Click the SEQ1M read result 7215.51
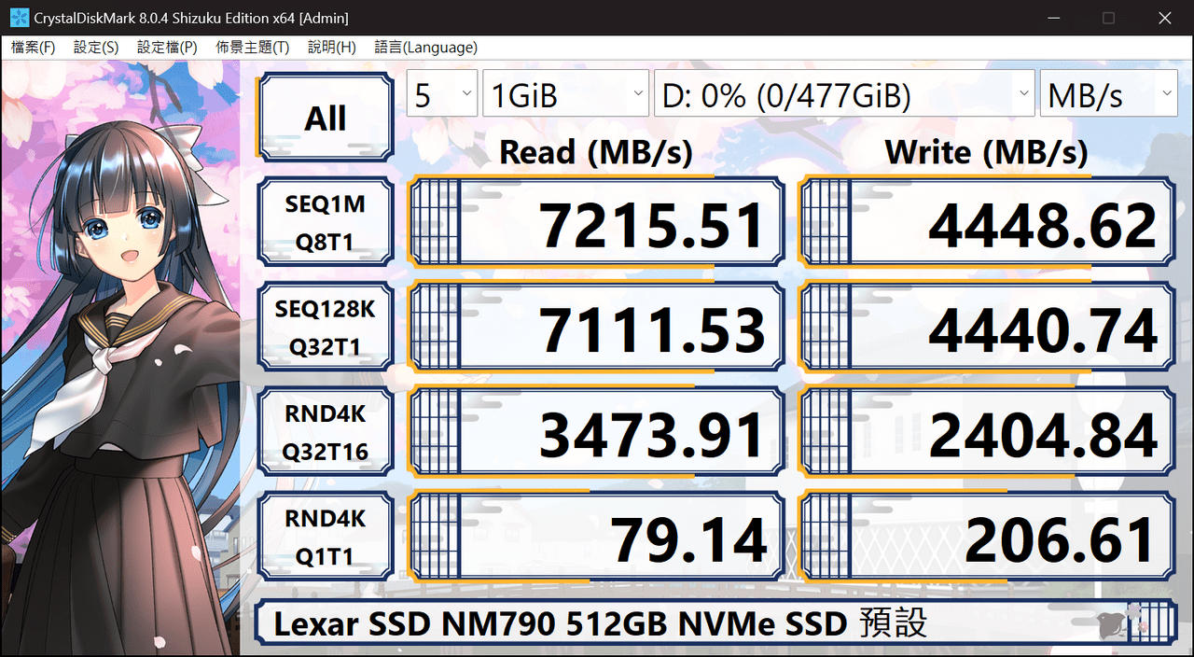The height and width of the screenshot is (657, 1194). 596,222
